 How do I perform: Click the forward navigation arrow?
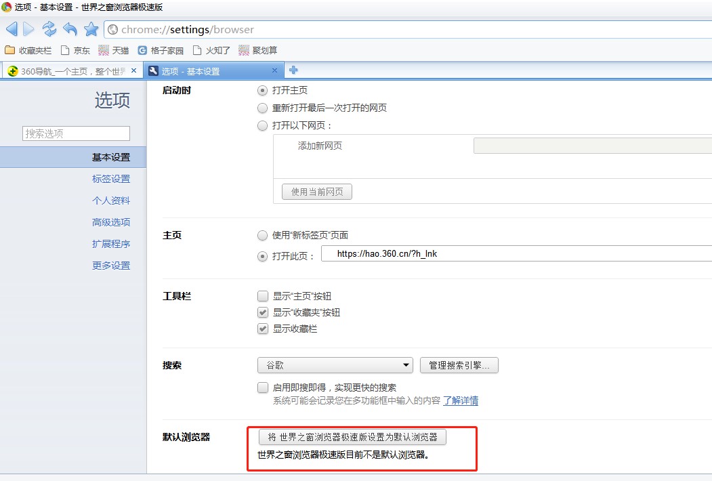tap(28, 28)
